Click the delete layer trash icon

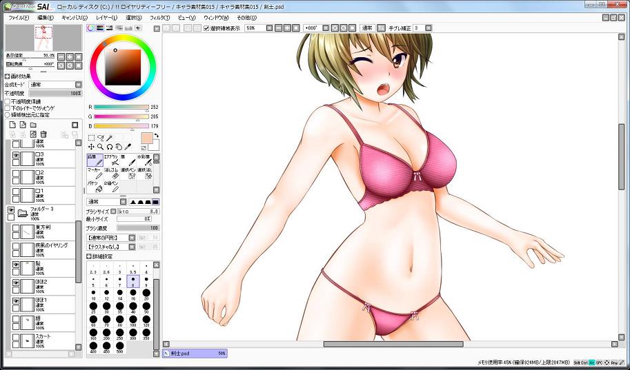tap(43, 134)
